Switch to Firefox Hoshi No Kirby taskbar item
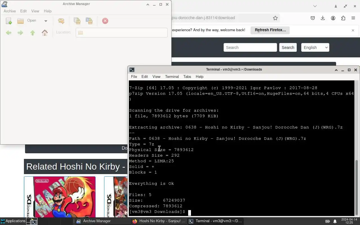Screen dimensions: 360x225 click(159, 221)
